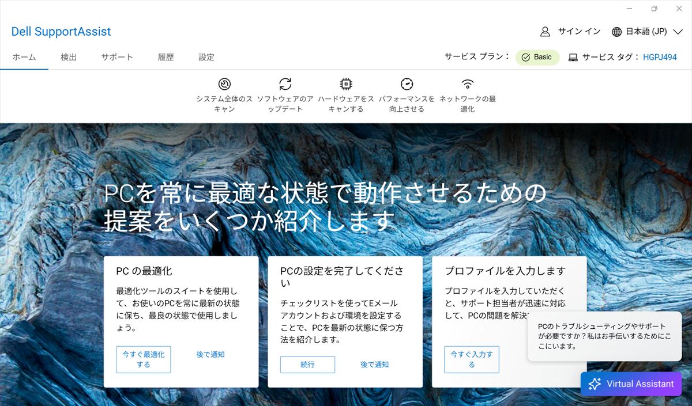
Task: Click the ソフトウェアのアップデート label
Action: coord(285,104)
